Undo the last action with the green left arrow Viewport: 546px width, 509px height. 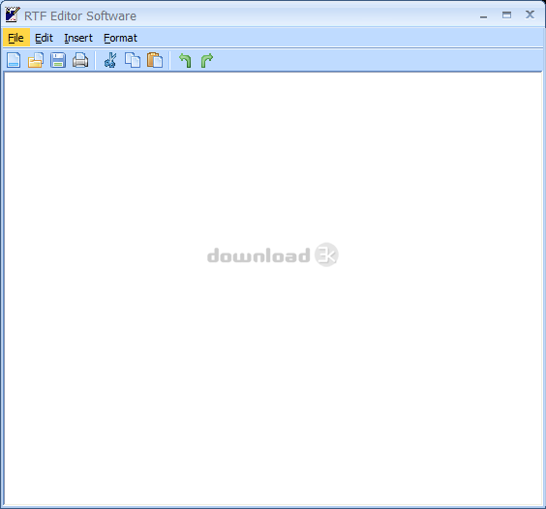pos(185,60)
